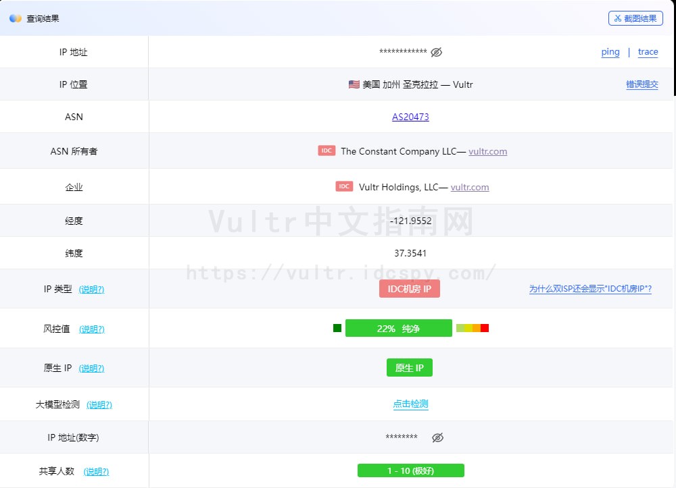Image resolution: width=676 pixels, height=488 pixels.
Task: Click the ASN 所有者 row label
Action: (74, 151)
